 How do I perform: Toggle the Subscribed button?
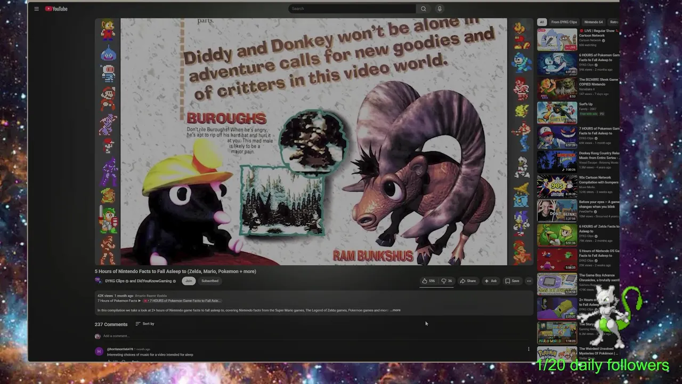[209, 281]
